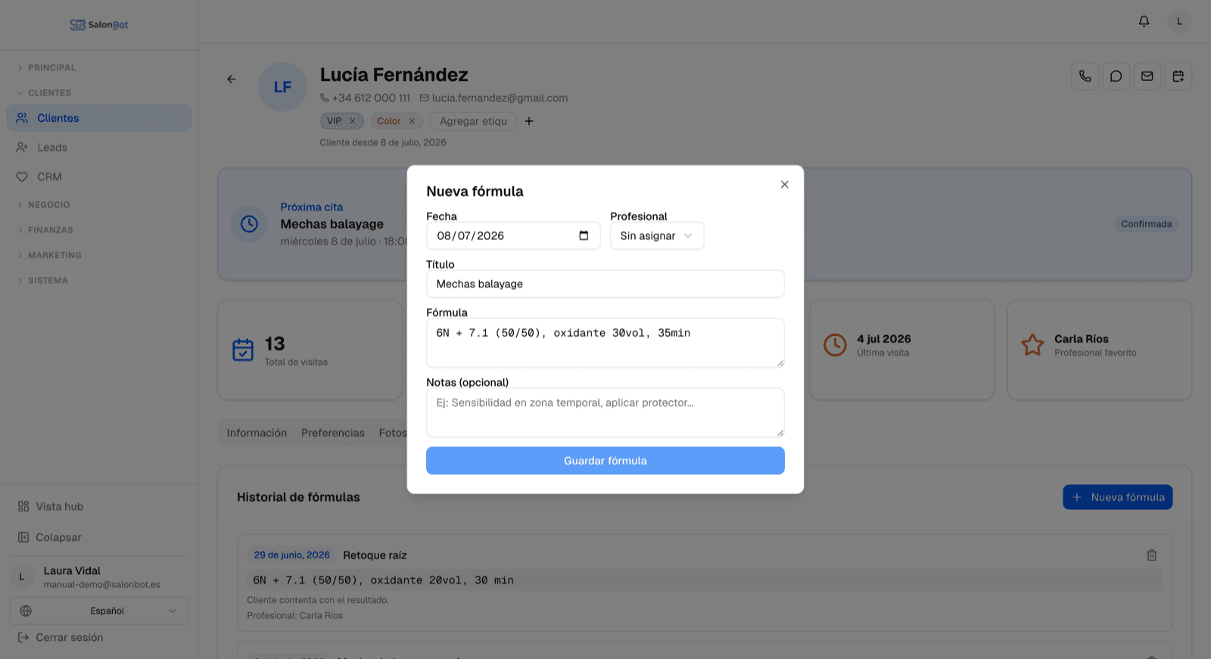Viewport: 1211px width, 659px height.
Task: Switch to the Fotos tab
Action: point(392,433)
